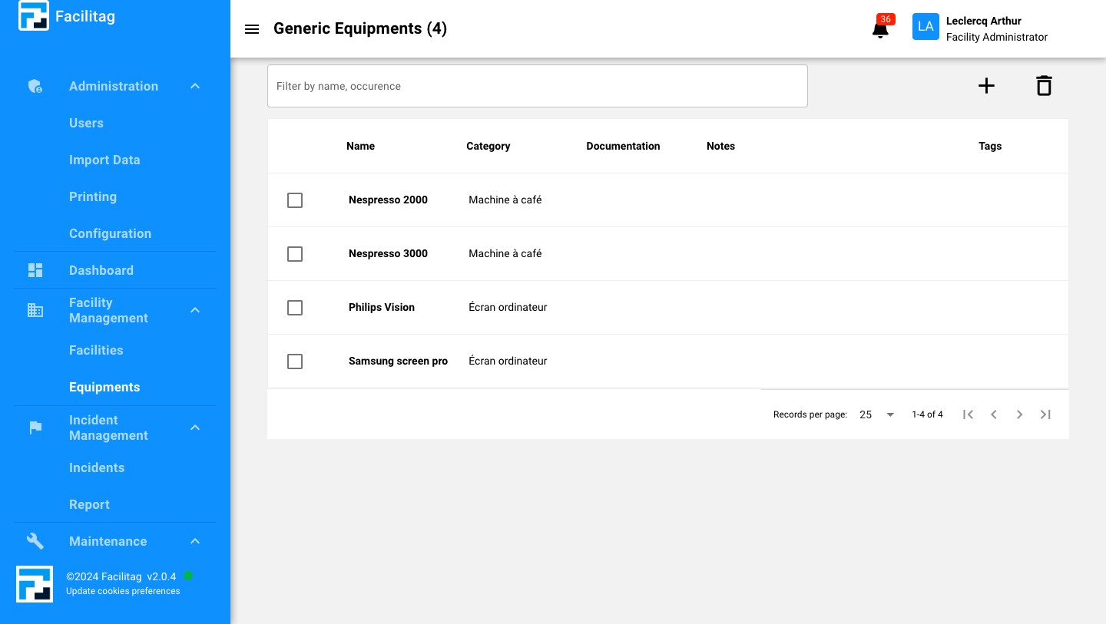
Task: Collapse the Maintenance section chevron
Action: click(x=195, y=541)
